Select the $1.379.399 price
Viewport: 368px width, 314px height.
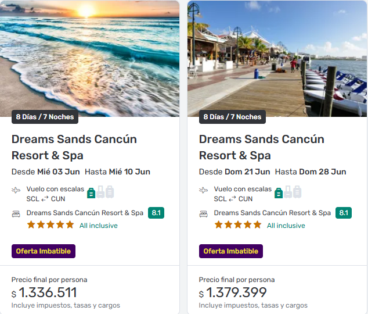click(x=236, y=292)
